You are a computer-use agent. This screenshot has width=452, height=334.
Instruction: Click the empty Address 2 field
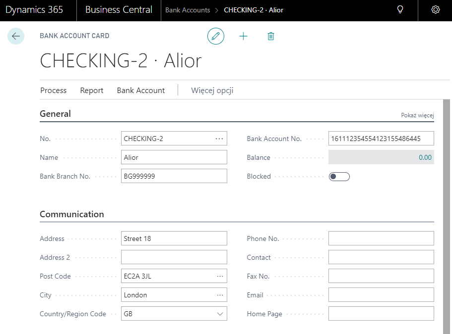pyautogui.click(x=174, y=257)
